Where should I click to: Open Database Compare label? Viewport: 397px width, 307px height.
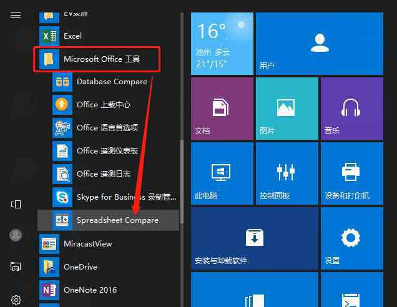[x=112, y=82]
